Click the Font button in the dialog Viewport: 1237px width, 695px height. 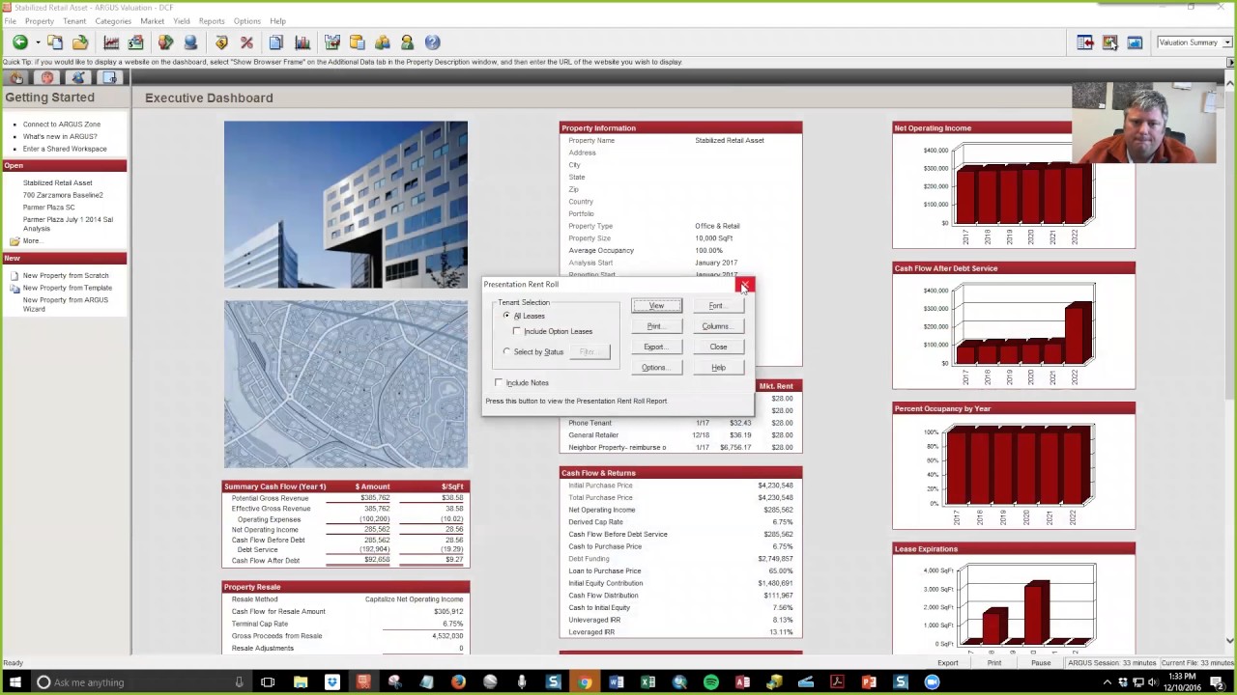coord(718,306)
